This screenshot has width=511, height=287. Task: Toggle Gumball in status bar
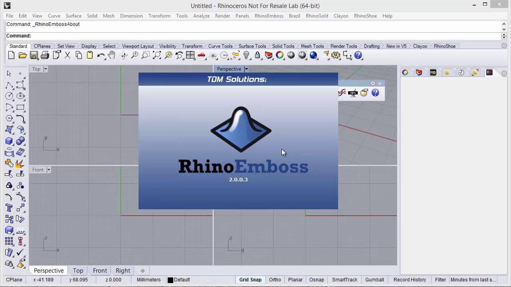pyautogui.click(x=374, y=280)
